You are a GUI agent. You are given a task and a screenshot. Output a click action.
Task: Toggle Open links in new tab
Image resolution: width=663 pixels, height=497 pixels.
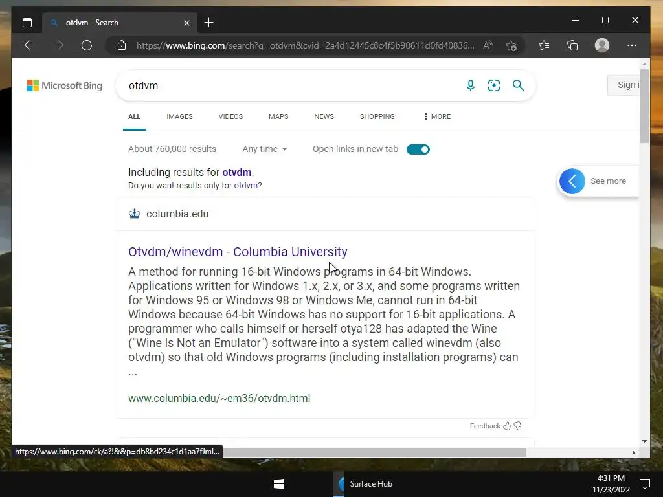(418, 149)
